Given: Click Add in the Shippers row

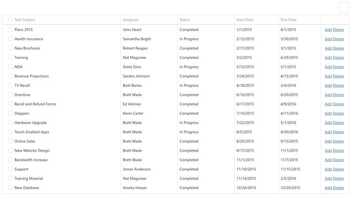Looking at the screenshot, I should click(x=328, y=113).
